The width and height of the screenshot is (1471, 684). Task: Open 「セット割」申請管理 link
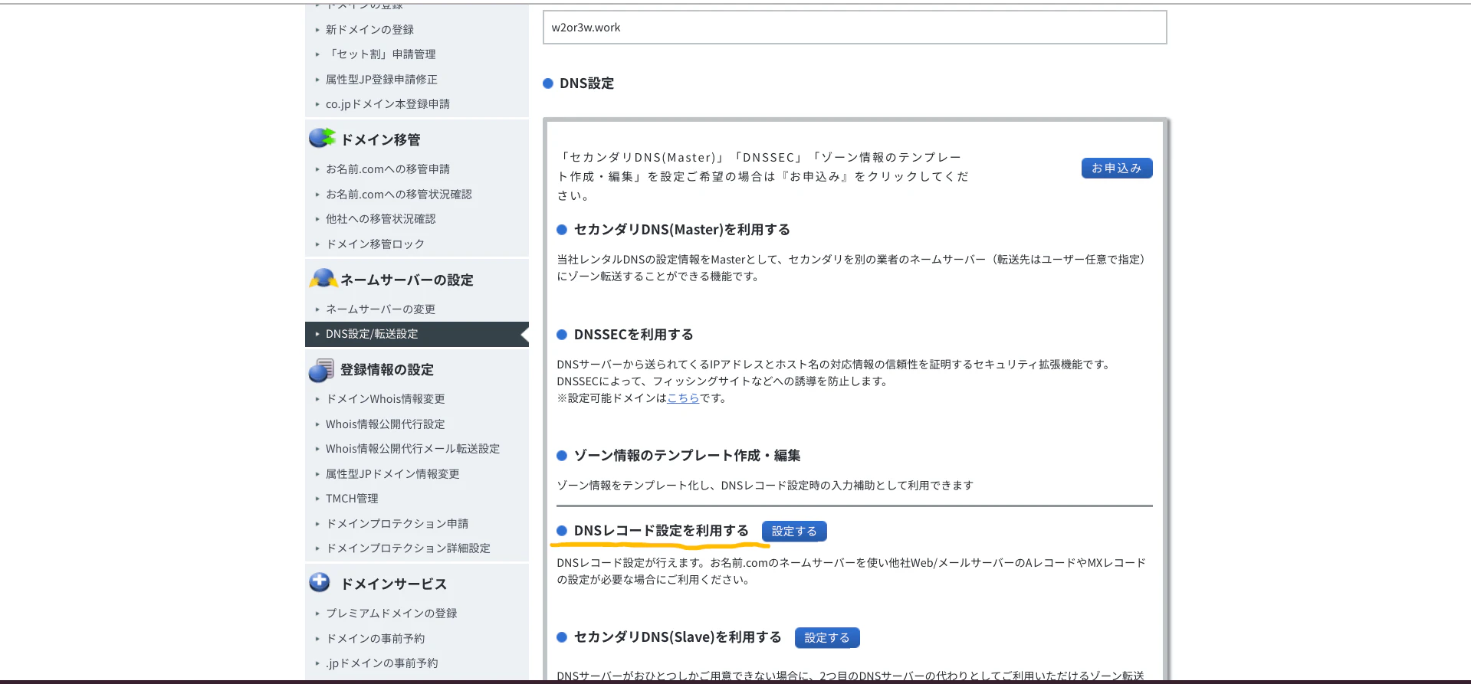tap(380, 54)
